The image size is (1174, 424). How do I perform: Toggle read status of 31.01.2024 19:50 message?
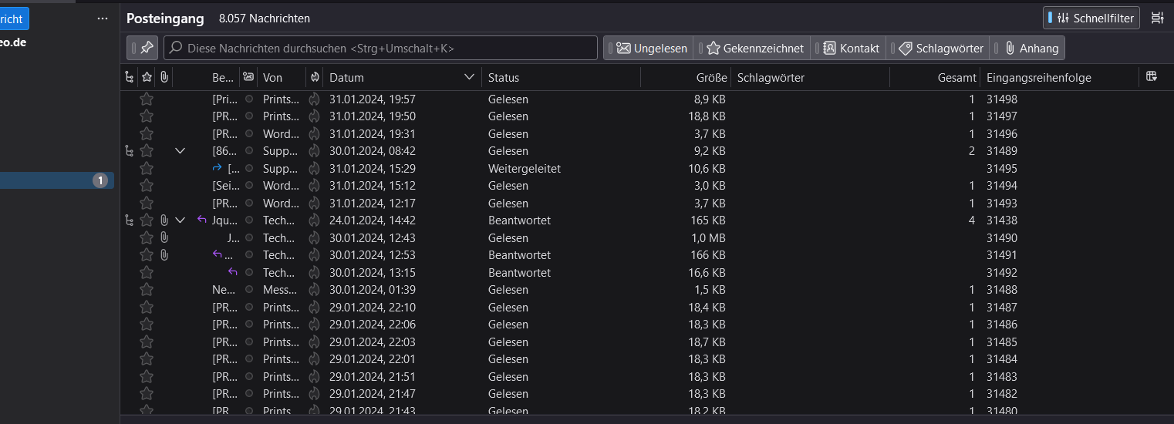pos(248,116)
